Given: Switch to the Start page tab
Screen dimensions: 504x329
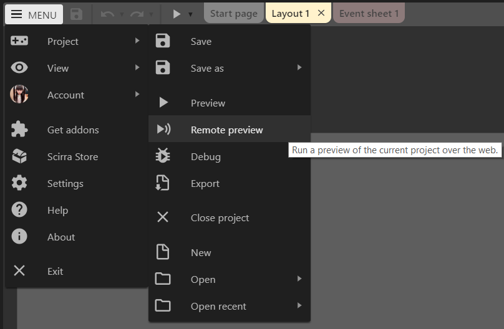Looking at the screenshot, I should [x=234, y=14].
